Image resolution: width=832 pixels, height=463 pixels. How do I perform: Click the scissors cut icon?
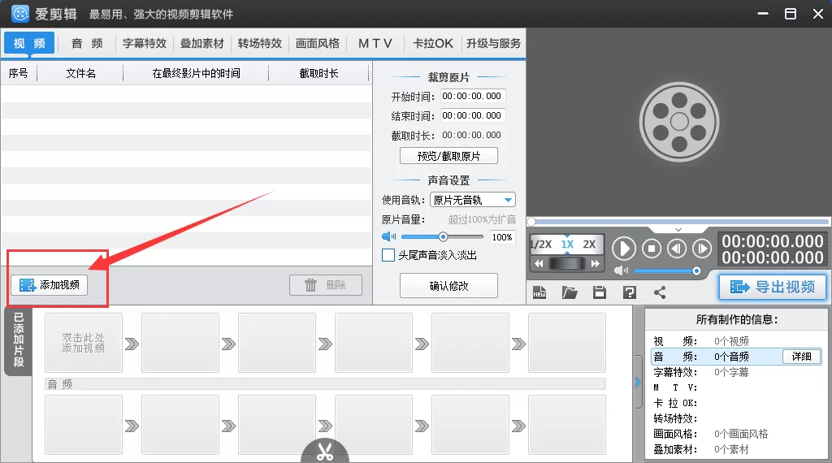tap(325, 451)
